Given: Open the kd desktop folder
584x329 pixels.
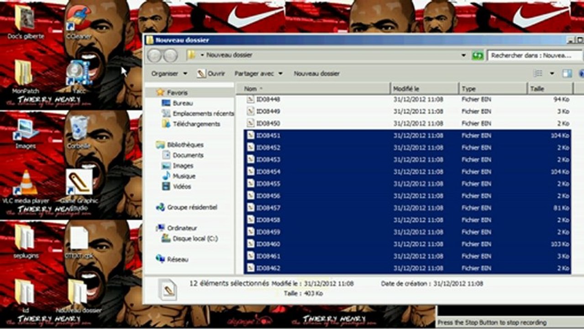Looking at the screenshot, I should click(x=25, y=296).
